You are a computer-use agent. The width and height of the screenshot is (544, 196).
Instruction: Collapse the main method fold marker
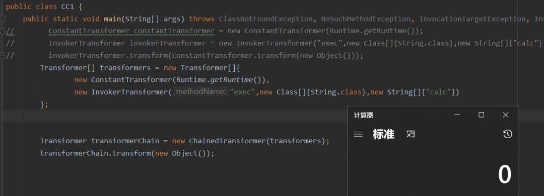3,19
